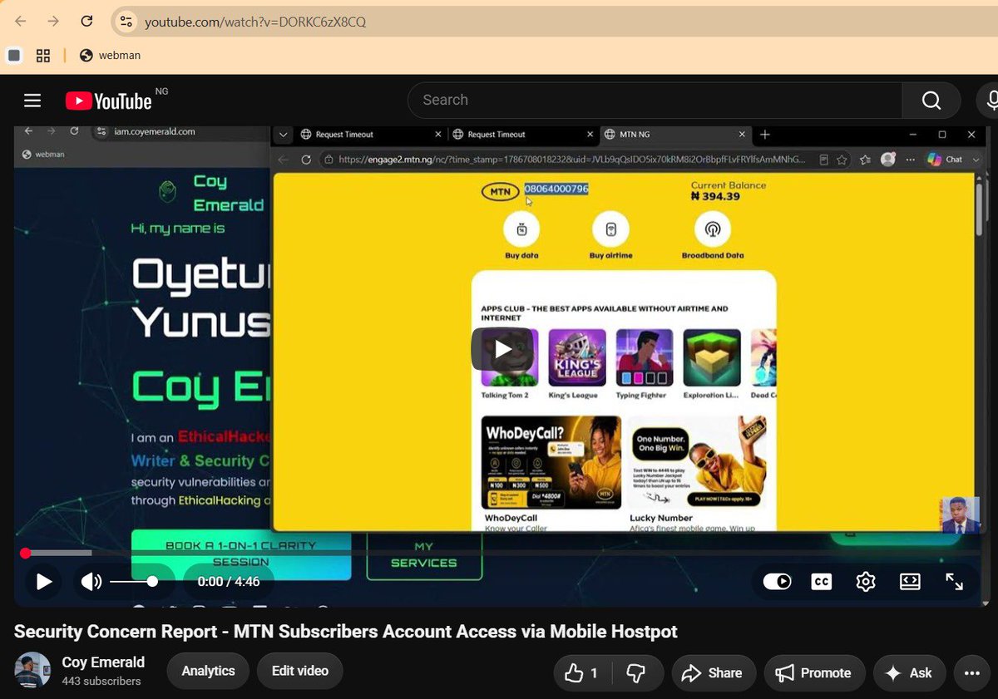Play the video using the center play button
The height and width of the screenshot is (699, 998).
502,349
